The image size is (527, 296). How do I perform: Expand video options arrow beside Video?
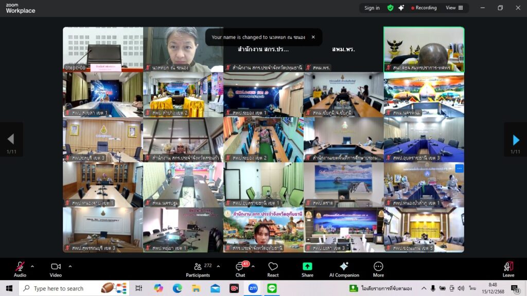[70, 266]
